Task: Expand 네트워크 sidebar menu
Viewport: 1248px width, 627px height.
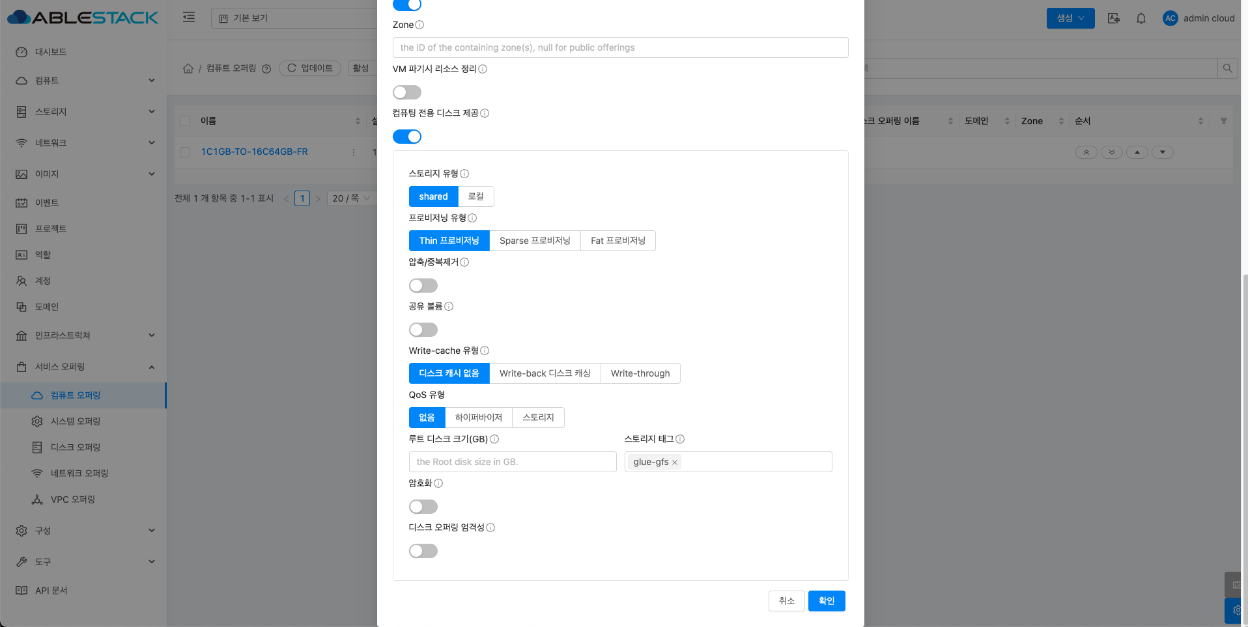Action: point(83,143)
